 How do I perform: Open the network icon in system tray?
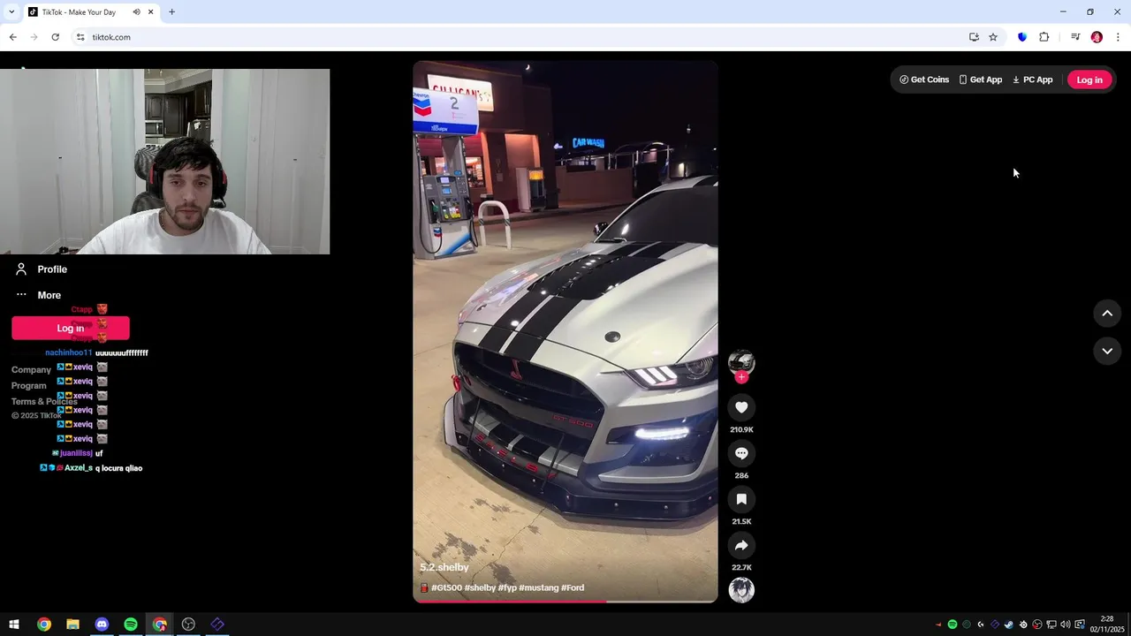click(1051, 625)
